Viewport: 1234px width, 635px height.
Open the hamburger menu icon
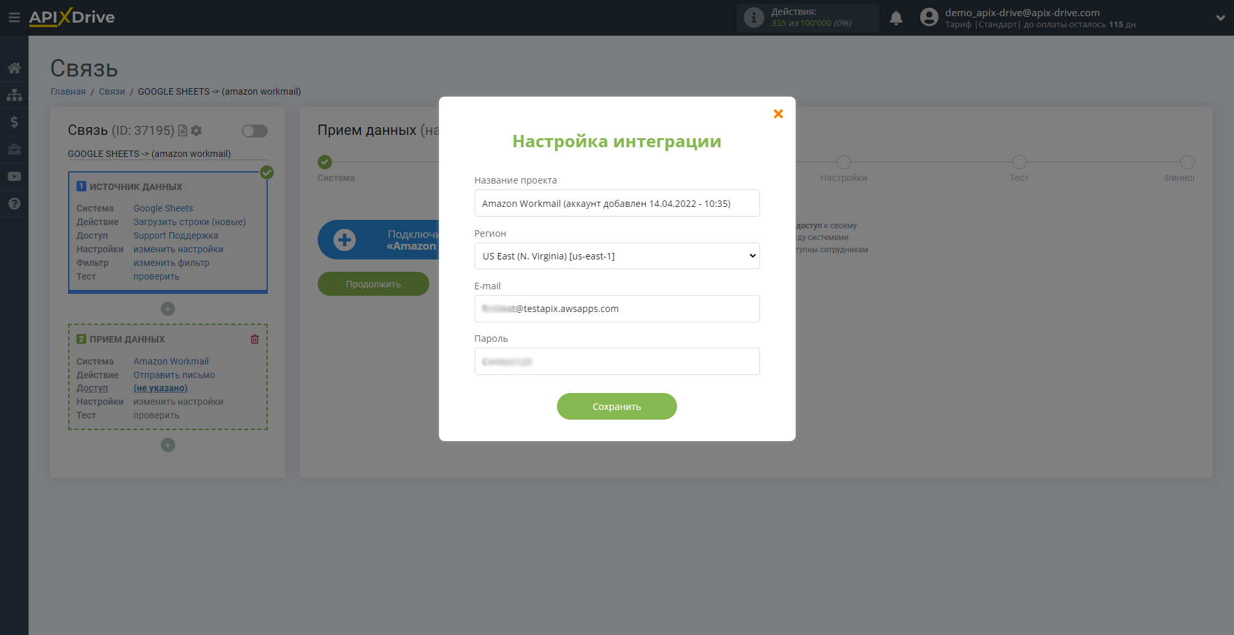[14, 18]
